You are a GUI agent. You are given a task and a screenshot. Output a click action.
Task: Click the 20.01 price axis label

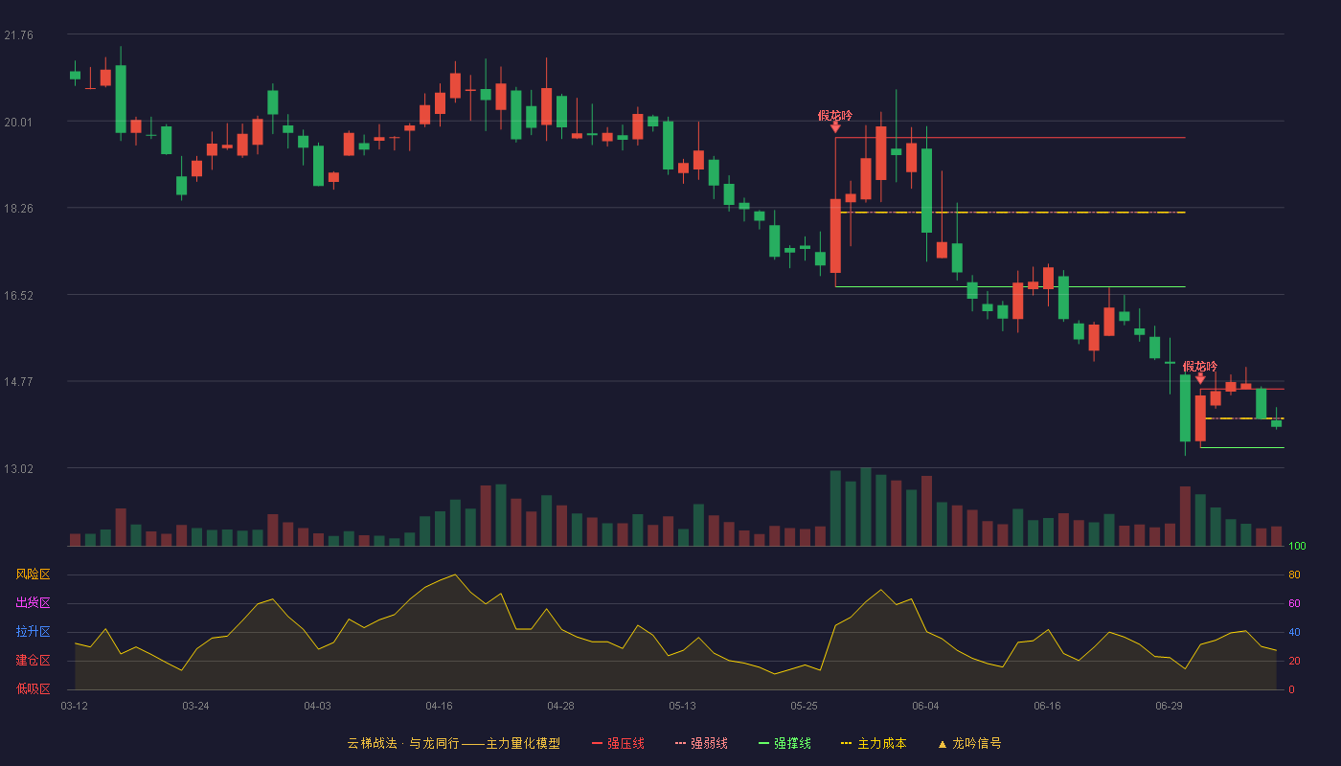click(x=18, y=122)
